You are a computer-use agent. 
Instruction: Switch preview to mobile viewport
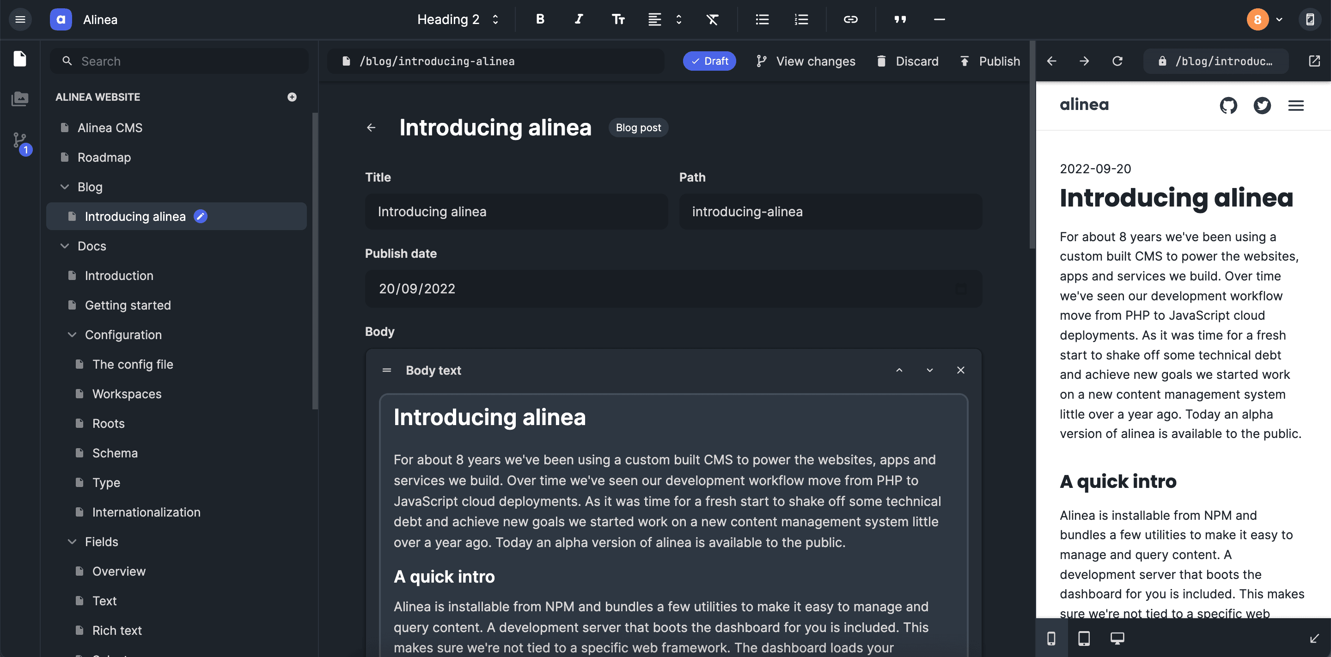(x=1051, y=639)
